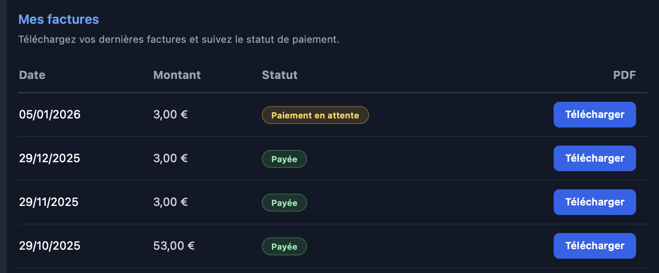
Task: Click the 53,00 € amount
Action: [174, 246]
